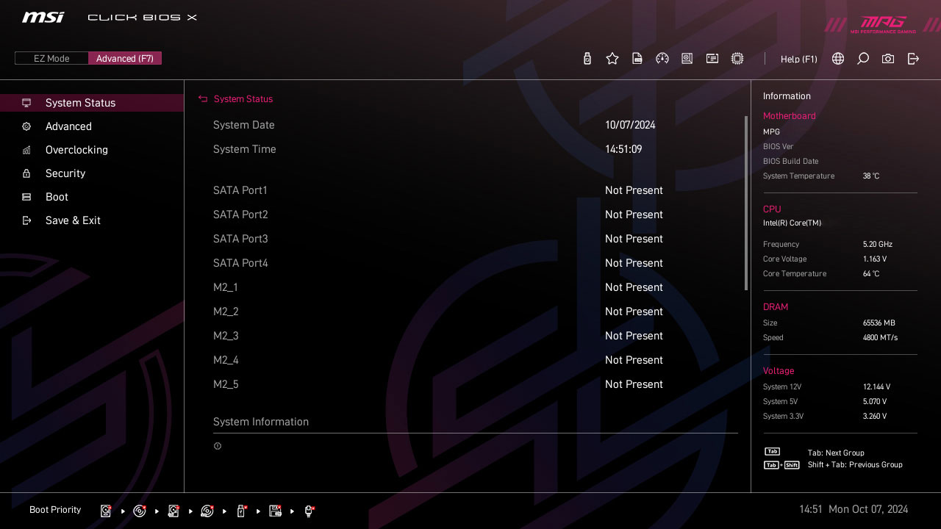The height and width of the screenshot is (529, 941).
Task: Open the fan speedometer icon in toolbar
Action: (662, 59)
